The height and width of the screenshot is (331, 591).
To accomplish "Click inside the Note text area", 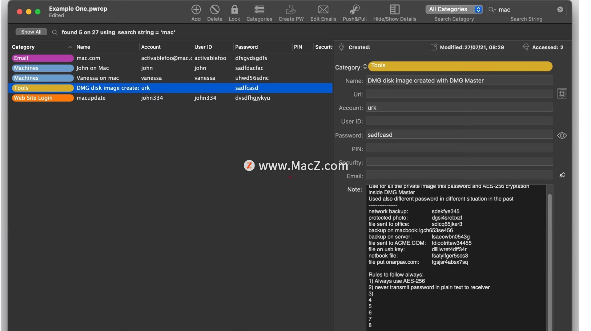I will 456,257.
